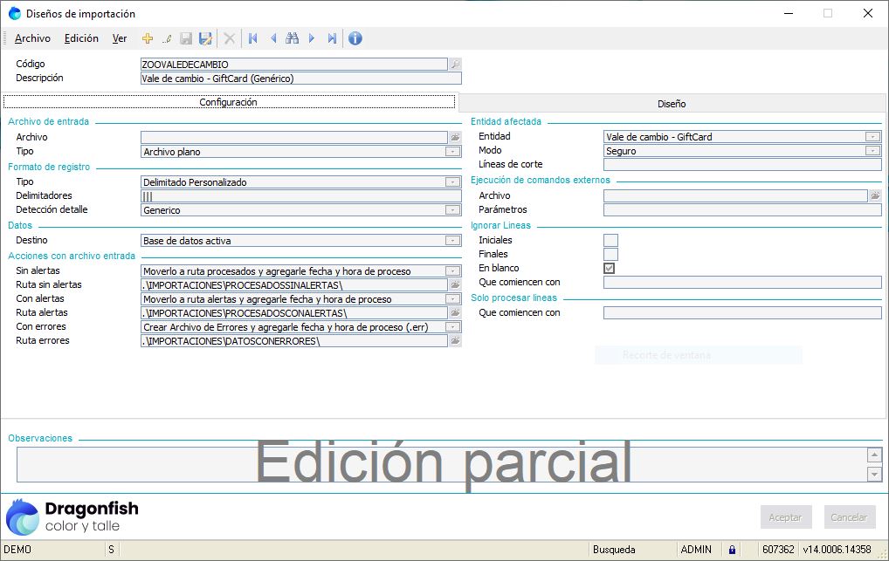Open the blue information icon
The width and height of the screenshot is (889, 561).
click(x=355, y=38)
